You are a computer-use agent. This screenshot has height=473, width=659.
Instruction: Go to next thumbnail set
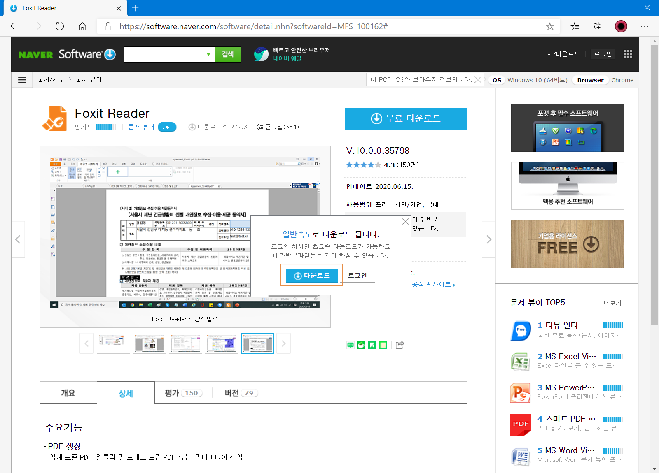coord(283,343)
